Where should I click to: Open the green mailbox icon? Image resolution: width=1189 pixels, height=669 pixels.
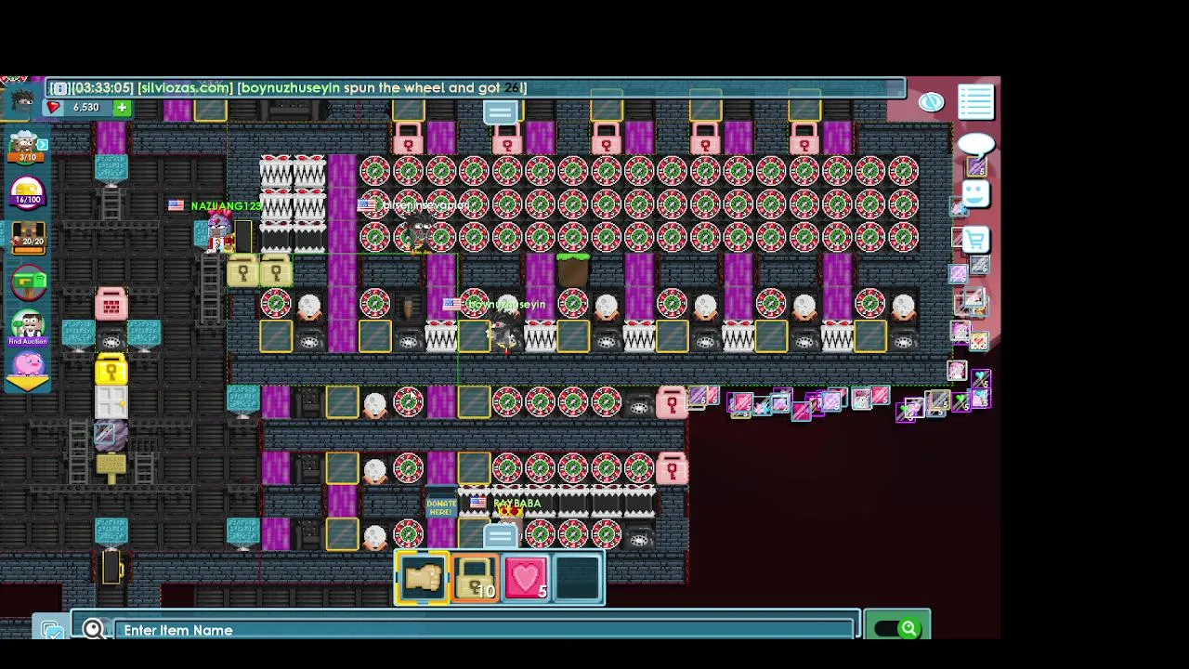pyautogui.click(x=28, y=282)
